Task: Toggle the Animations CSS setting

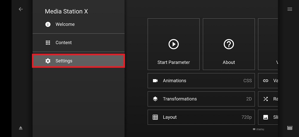Action: point(201,81)
